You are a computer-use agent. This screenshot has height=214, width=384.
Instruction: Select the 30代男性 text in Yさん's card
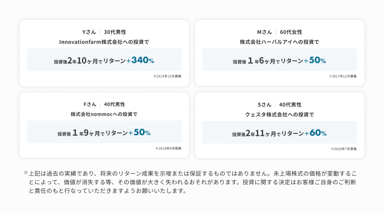pos(115,32)
